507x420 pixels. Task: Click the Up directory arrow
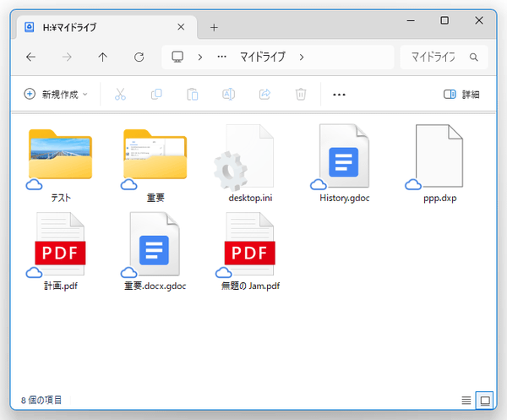coord(102,57)
